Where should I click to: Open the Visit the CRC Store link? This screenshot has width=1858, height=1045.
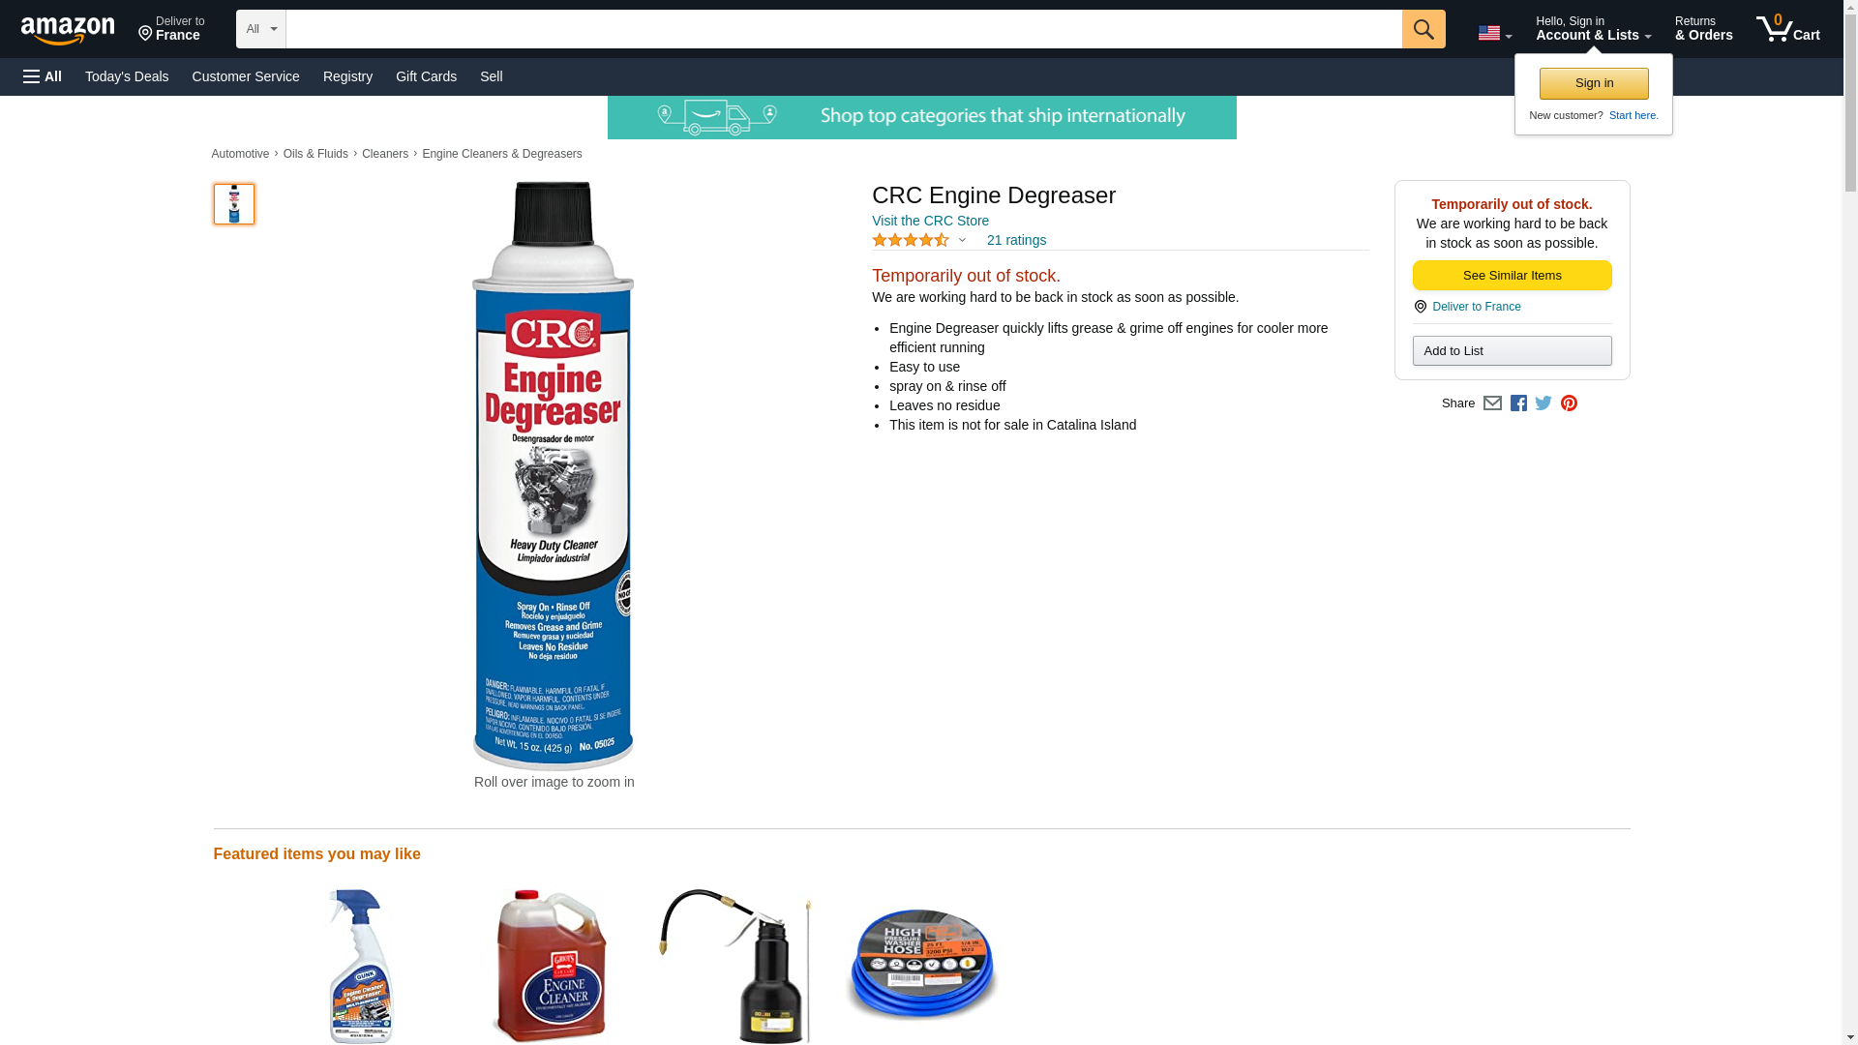click(x=930, y=221)
